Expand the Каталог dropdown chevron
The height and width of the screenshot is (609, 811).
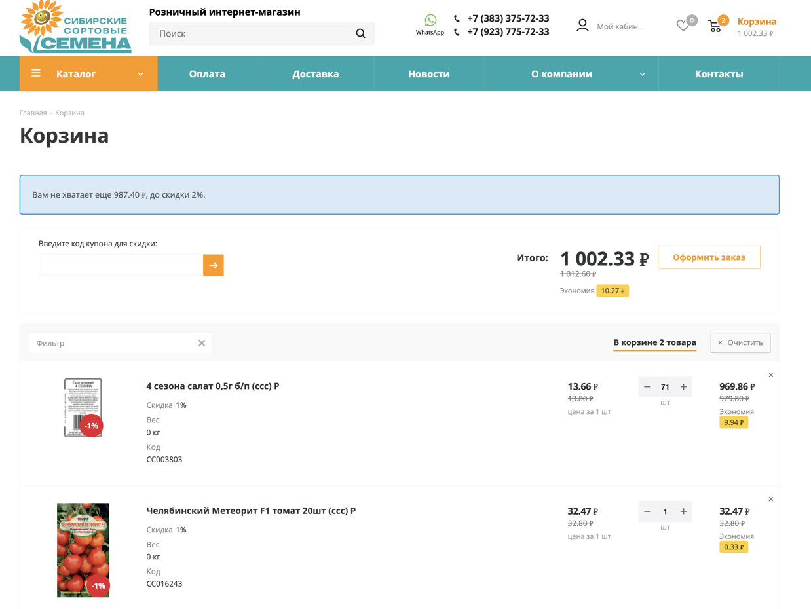(x=140, y=74)
